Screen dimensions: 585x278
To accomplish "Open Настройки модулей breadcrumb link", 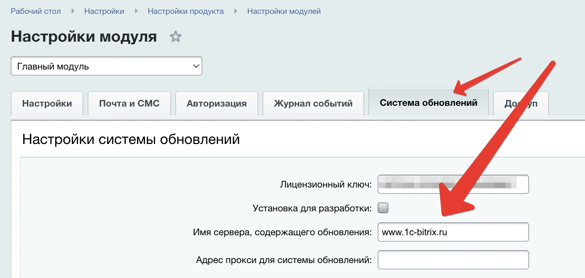I will pos(284,11).
